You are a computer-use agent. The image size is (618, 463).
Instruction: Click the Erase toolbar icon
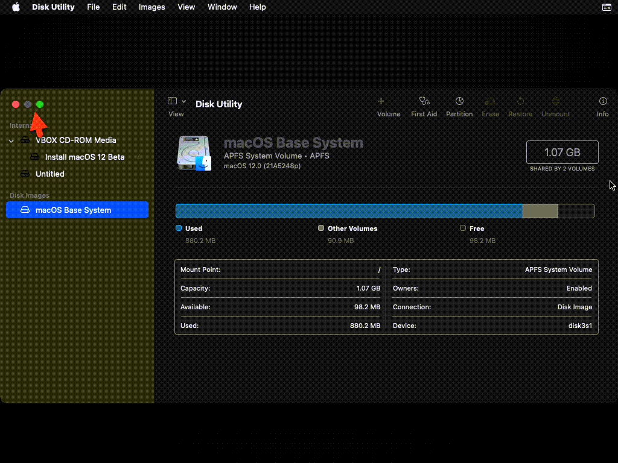pos(490,102)
